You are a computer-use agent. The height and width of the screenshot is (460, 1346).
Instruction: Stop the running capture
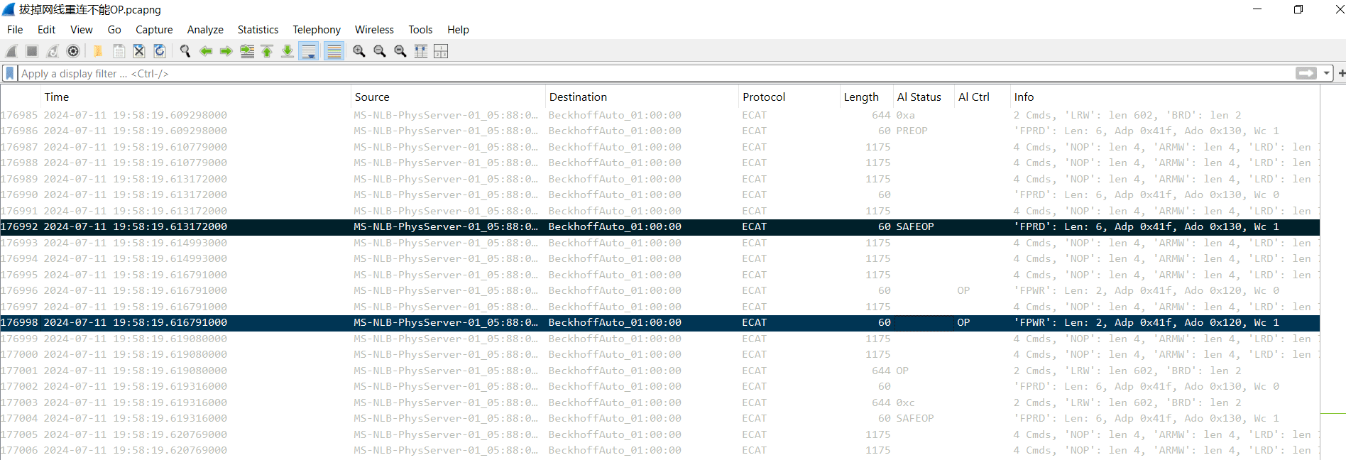click(32, 51)
